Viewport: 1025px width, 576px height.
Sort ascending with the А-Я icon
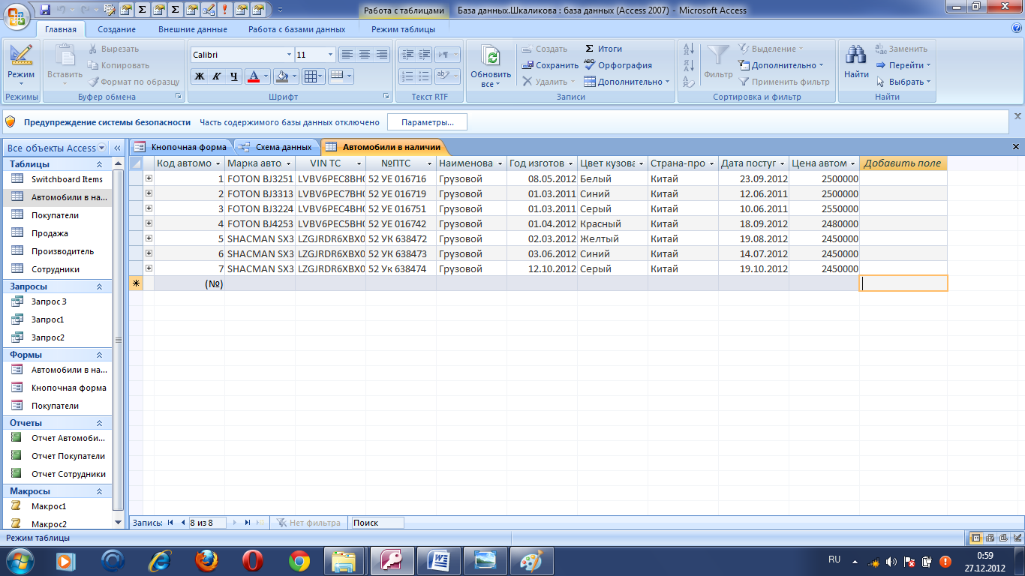(689, 49)
